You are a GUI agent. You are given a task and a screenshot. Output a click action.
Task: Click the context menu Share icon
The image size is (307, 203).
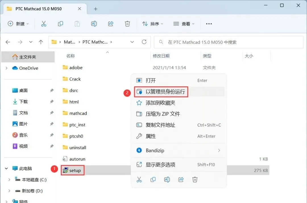(x=181, y=179)
